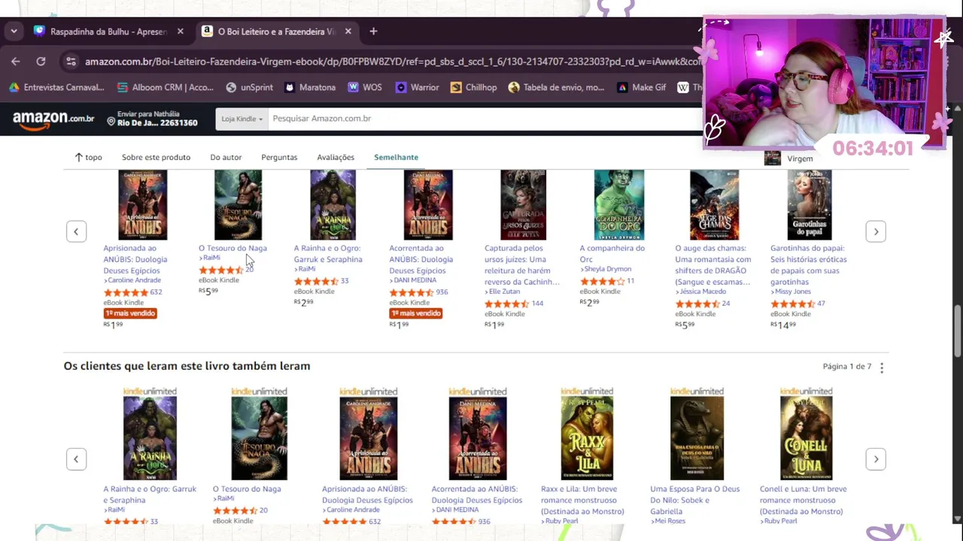963x541 pixels.
Task: View 632 ratings of Aprisionada in top carousel
Action: tap(156, 292)
